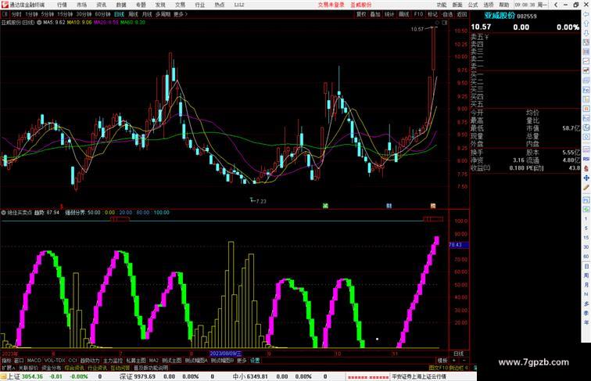Image resolution: width=591 pixels, height=381 pixels.
Task: Open the 综合资讯 tab
Action: [x=74, y=368]
